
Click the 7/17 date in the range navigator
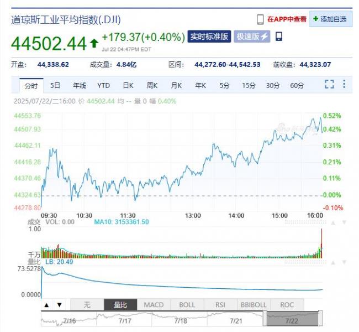coord(125,321)
